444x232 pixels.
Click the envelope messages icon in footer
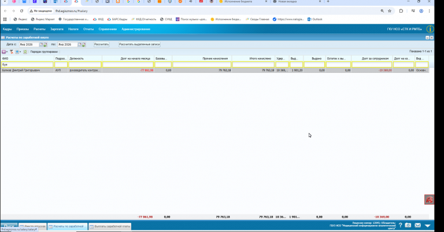[417, 225]
